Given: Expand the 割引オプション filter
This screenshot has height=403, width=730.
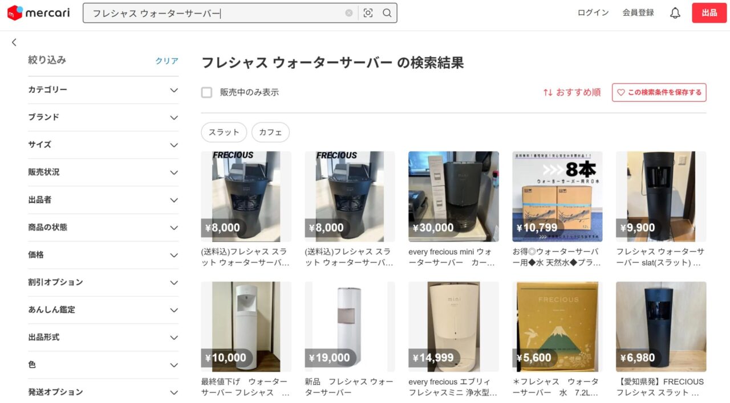Looking at the screenshot, I should coord(103,282).
